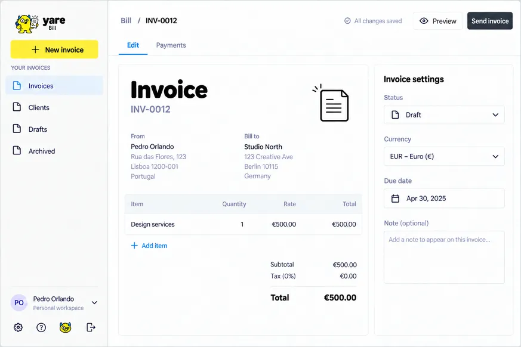This screenshot has width=521, height=347.
Task: Open Invoices in the sidebar
Action: 54,86
